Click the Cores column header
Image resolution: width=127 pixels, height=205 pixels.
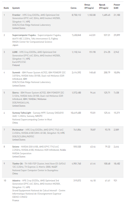tap(73, 8)
